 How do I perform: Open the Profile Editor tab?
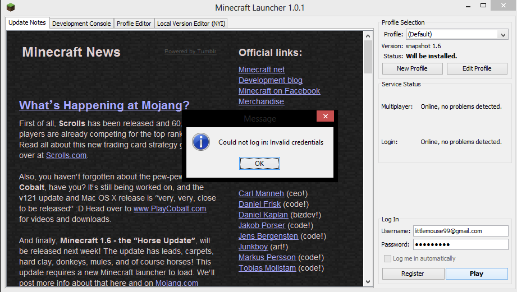134,24
